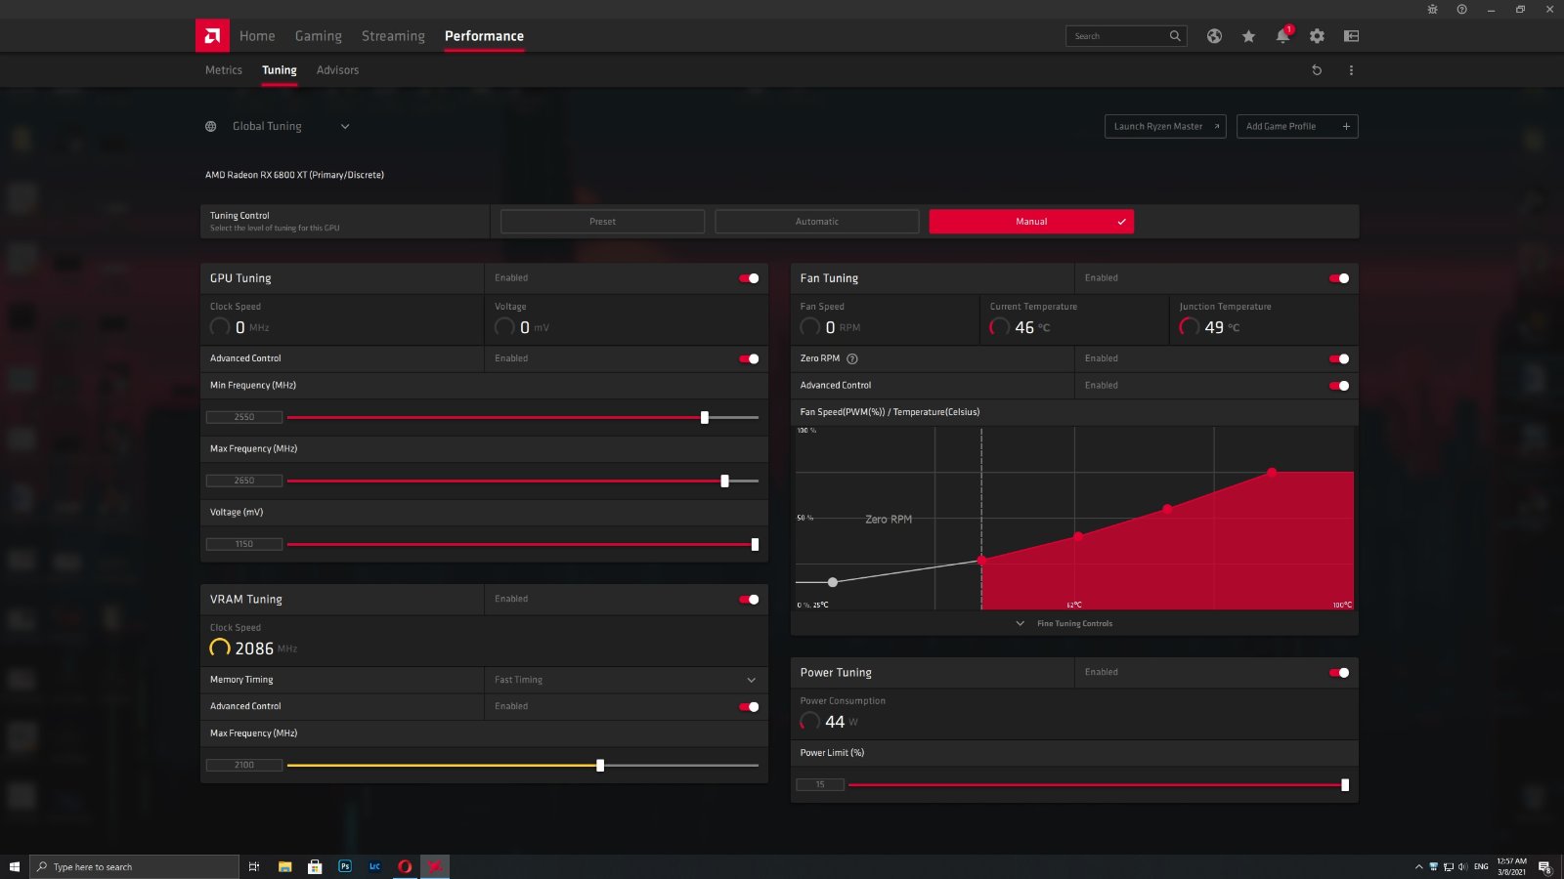Screen dimensions: 1564x879
Task: Open the Settings gear icon
Action: (x=1317, y=36)
